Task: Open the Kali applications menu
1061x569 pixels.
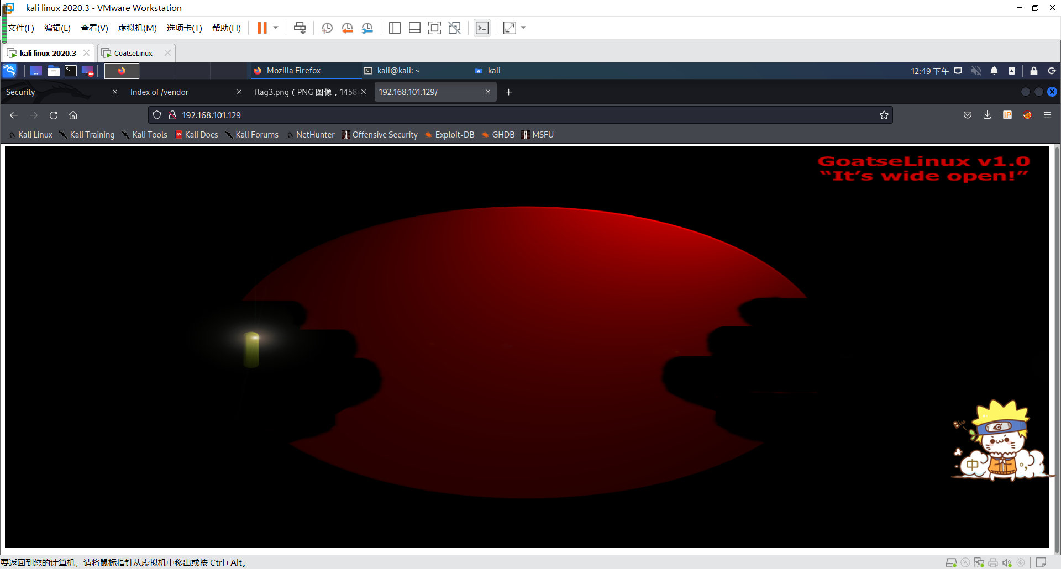Action: click(x=10, y=71)
